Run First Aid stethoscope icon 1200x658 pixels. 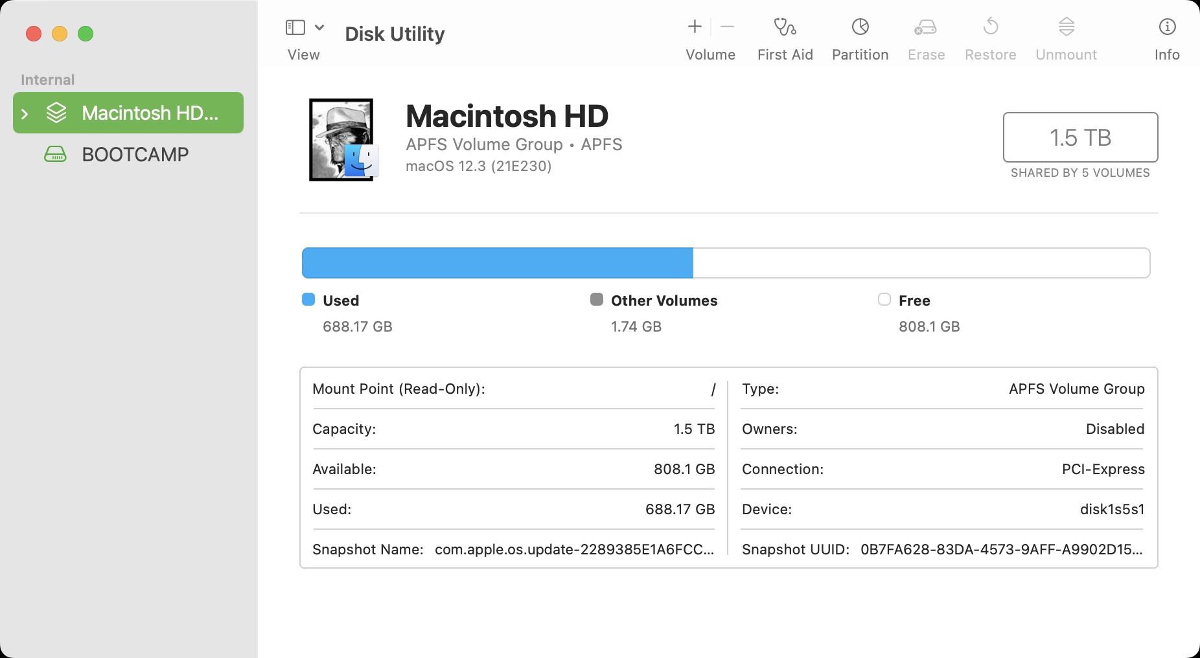click(785, 27)
